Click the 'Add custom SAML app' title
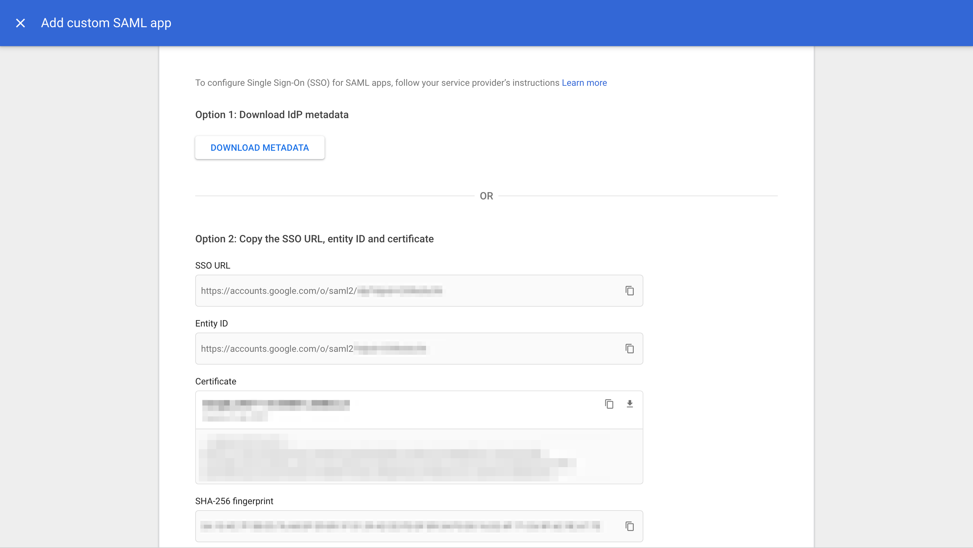 (x=106, y=23)
